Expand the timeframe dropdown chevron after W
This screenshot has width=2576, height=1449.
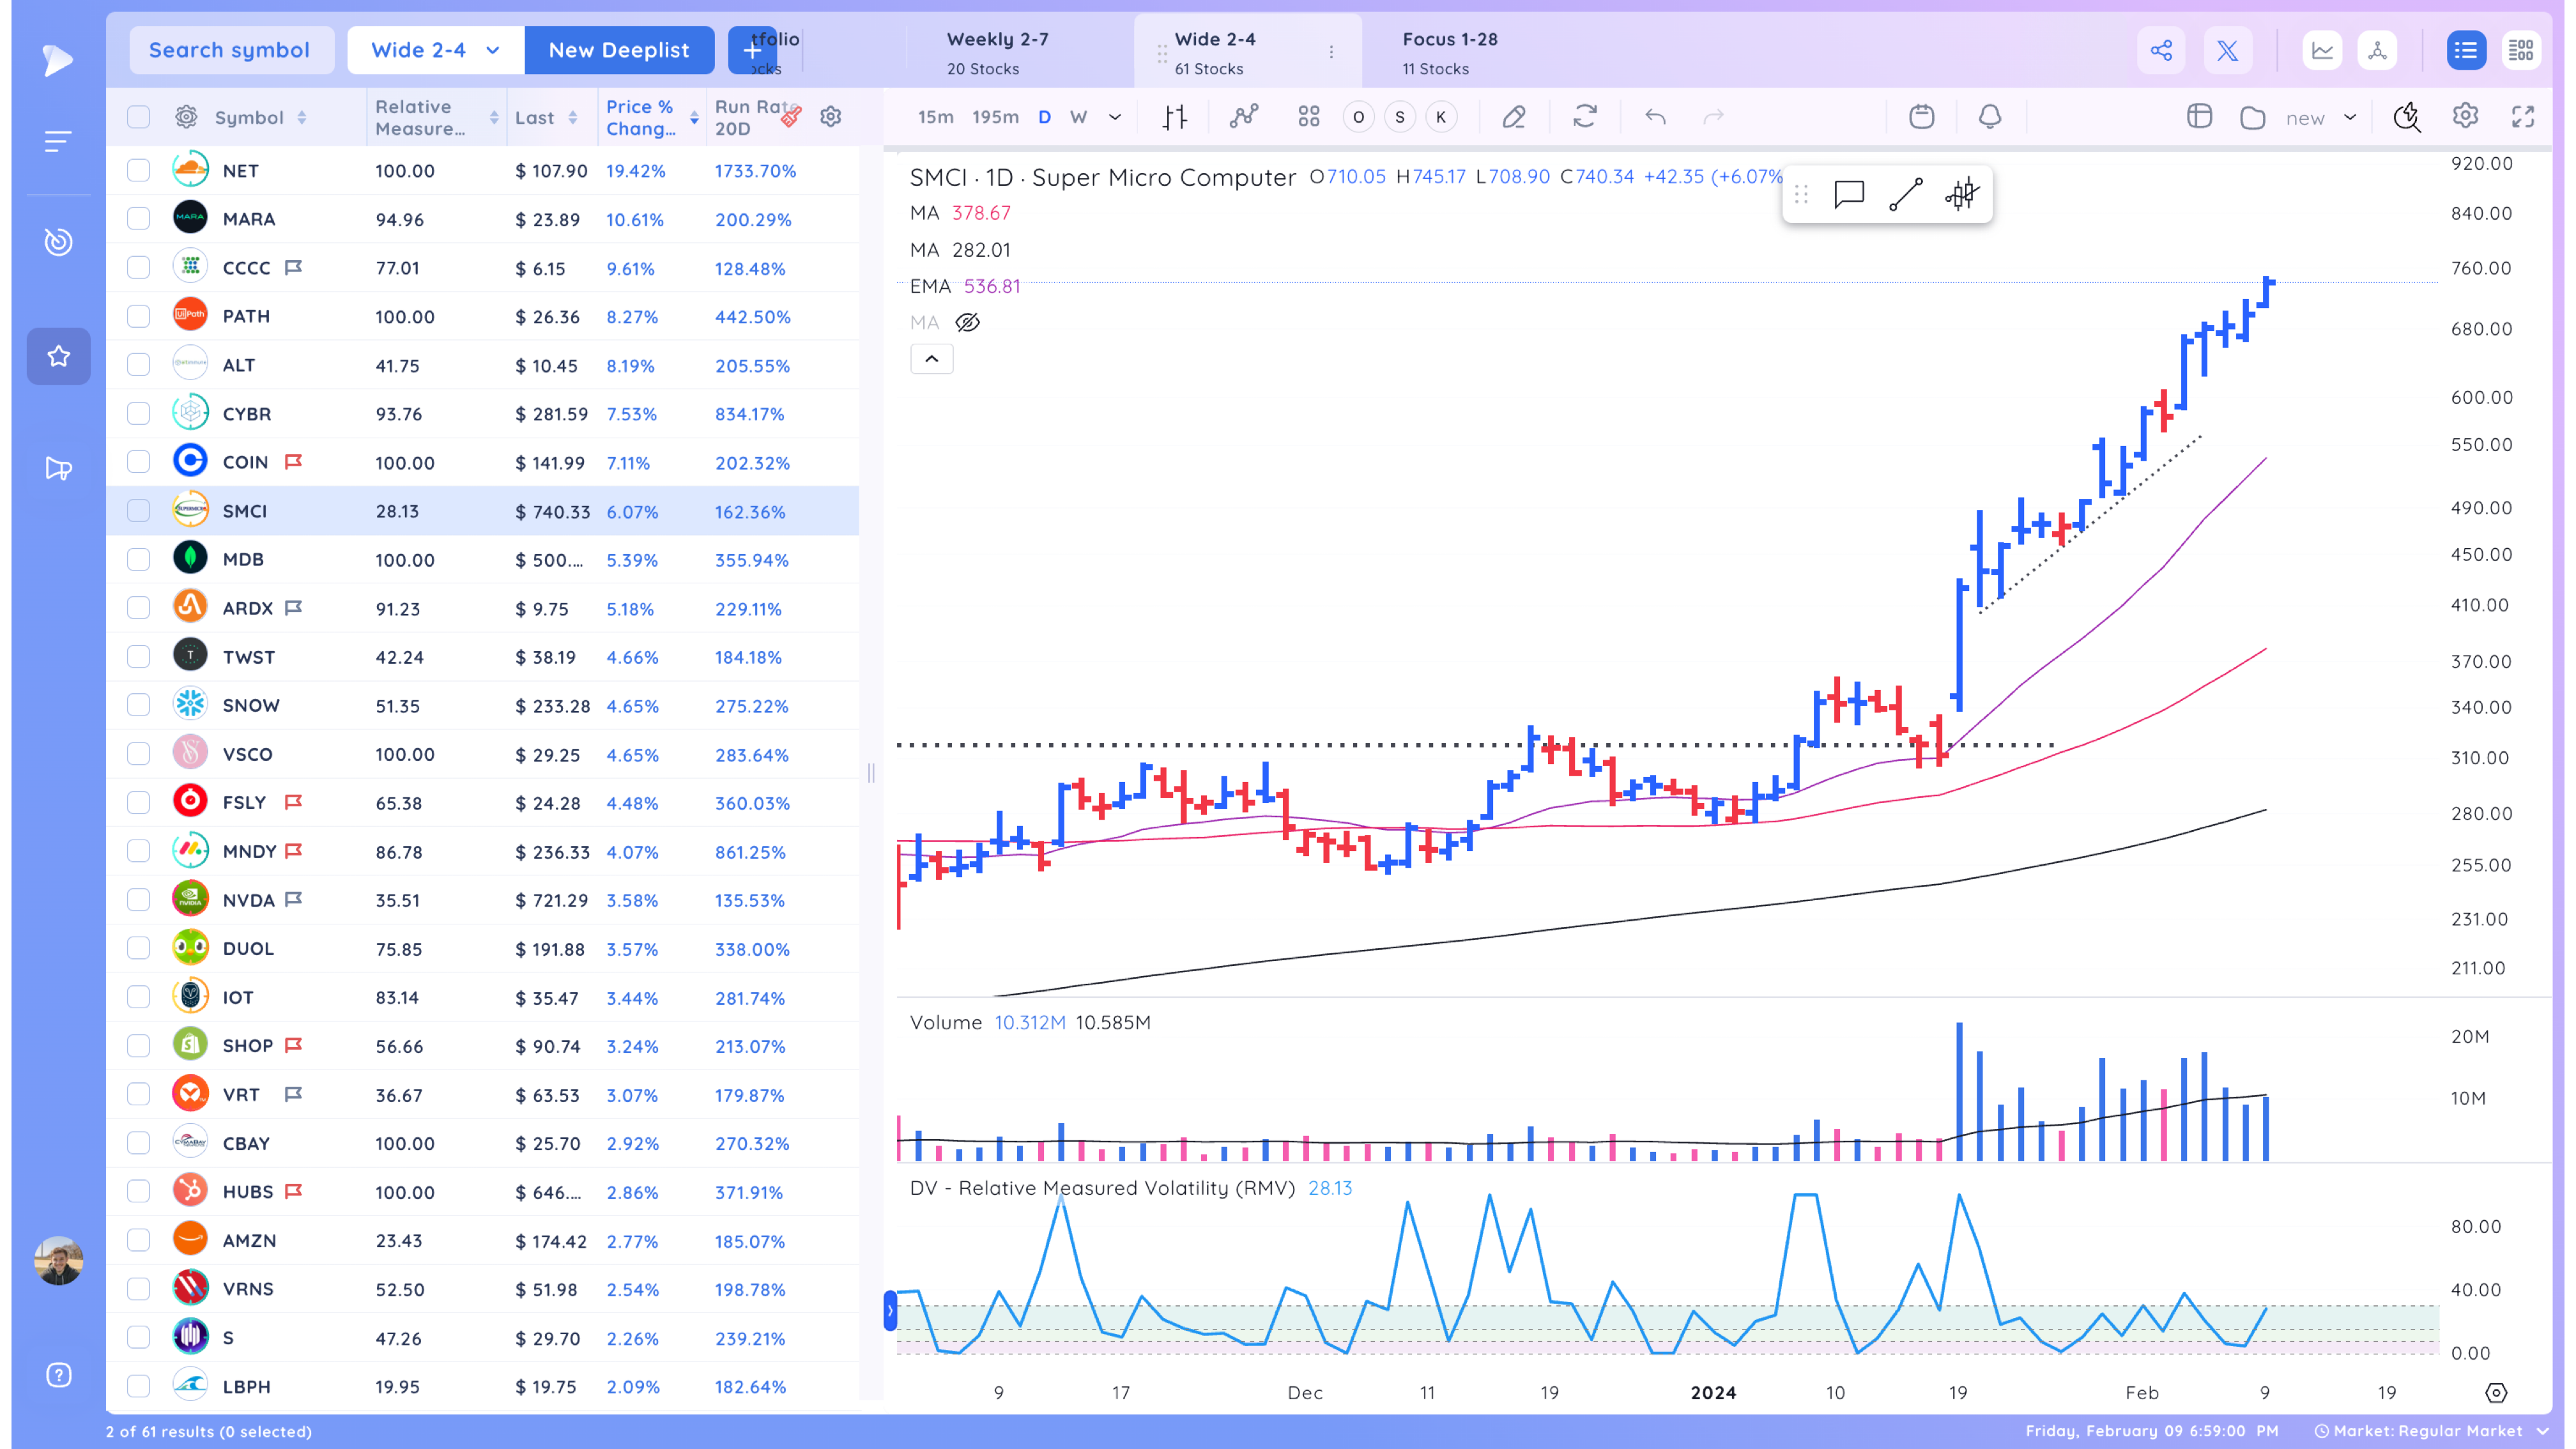tap(1115, 117)
